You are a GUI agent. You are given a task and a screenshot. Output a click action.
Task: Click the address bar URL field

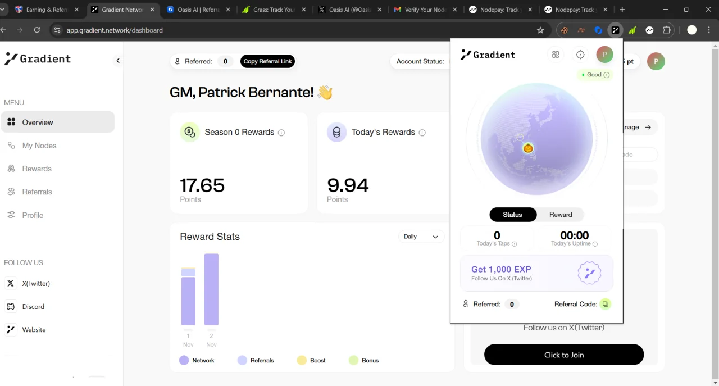click(298, 30)
